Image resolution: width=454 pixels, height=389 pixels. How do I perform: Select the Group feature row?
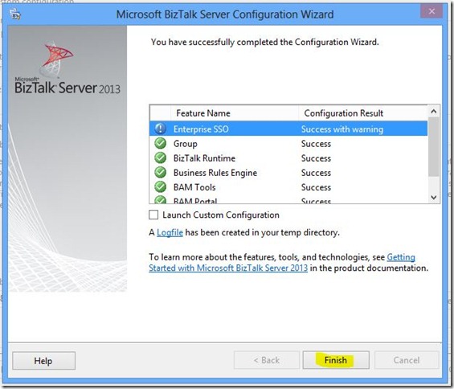[x=288, y=143]
